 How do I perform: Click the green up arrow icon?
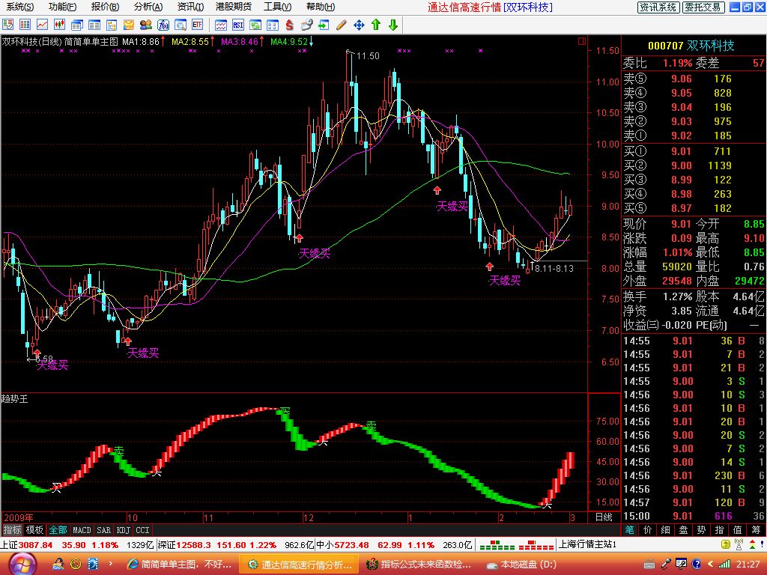pyautogui.click(x=376, y=25)
